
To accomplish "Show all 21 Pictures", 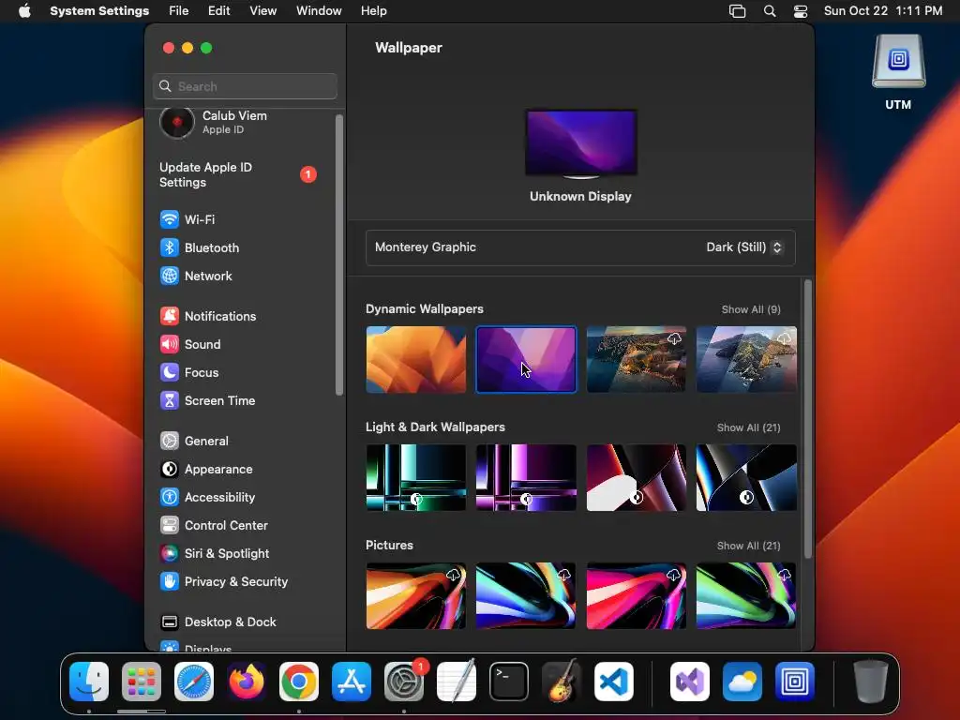I will [x=748, y=547].
